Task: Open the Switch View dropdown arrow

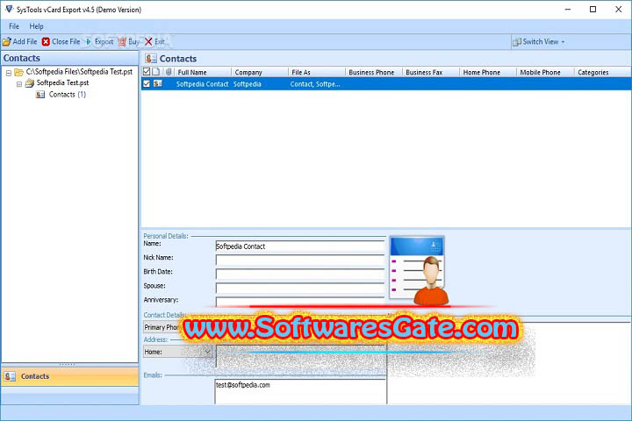Action: click(563, 42)
